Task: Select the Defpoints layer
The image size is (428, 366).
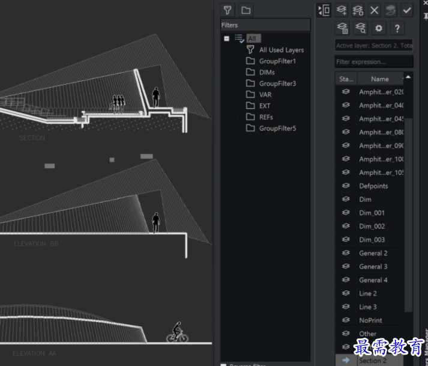Action: tap(373, 186)
